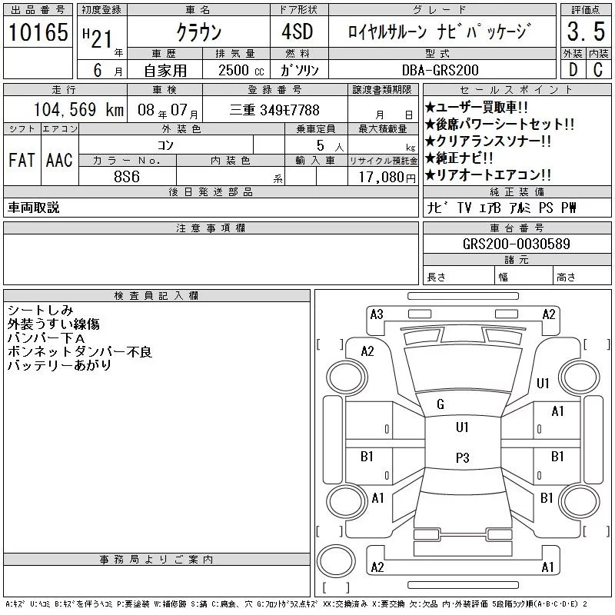Select the G windshield mark on diagram
The width and height of the screenshot is (615, 615).
click(440, 404)
